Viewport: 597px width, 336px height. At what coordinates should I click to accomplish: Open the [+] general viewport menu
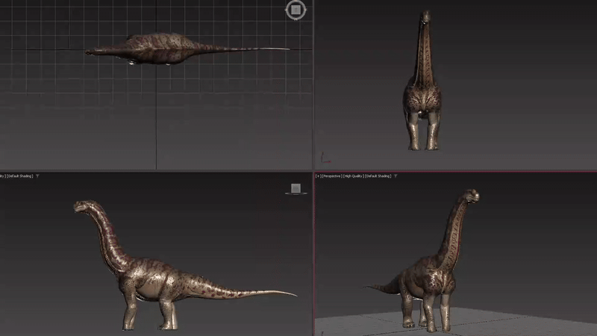(x=319, y=176)
